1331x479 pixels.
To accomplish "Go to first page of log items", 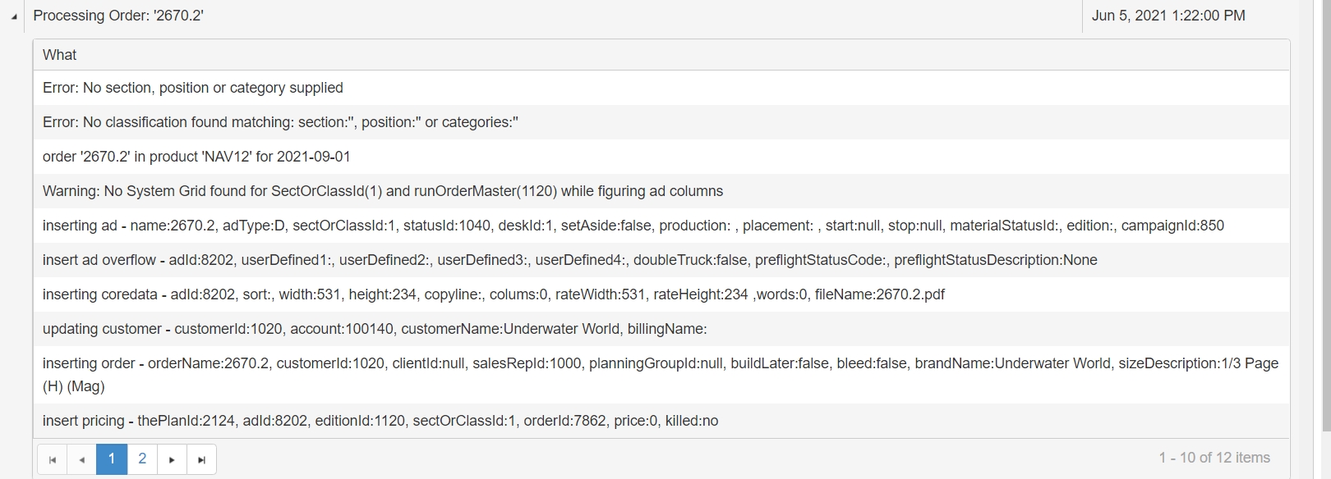I will (52, 459).
